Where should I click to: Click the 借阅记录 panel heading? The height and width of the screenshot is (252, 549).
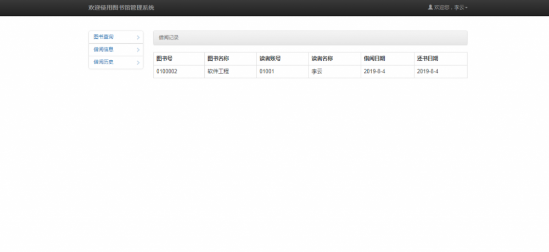click(310, 38)
